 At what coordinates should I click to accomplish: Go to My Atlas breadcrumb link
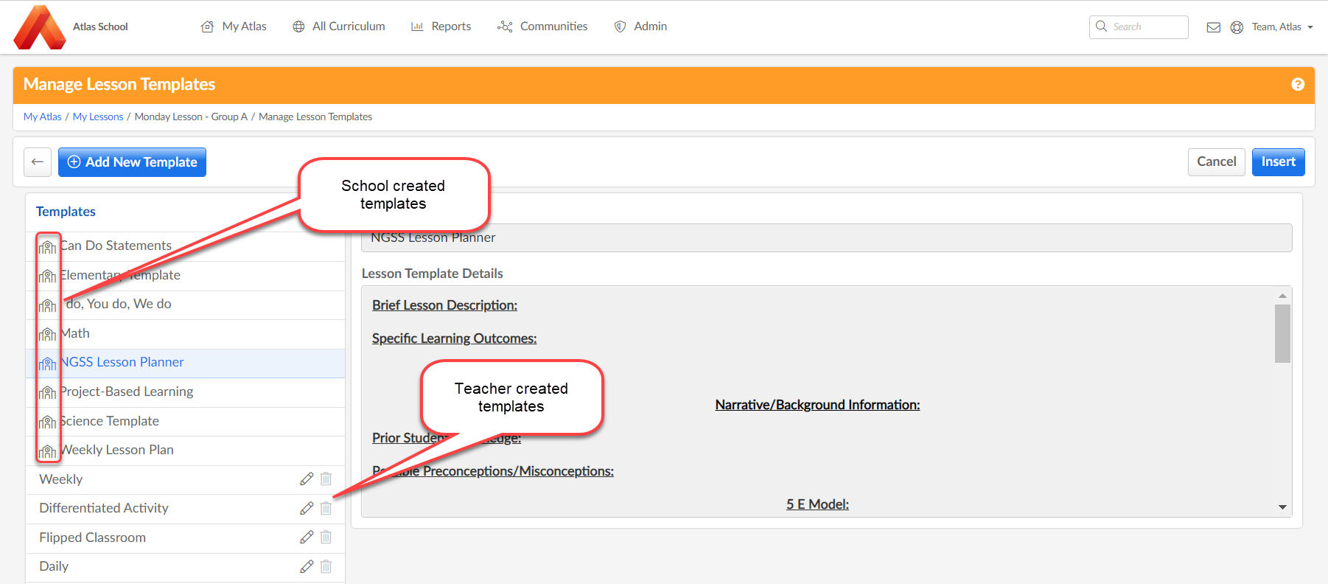coord(43,117)
